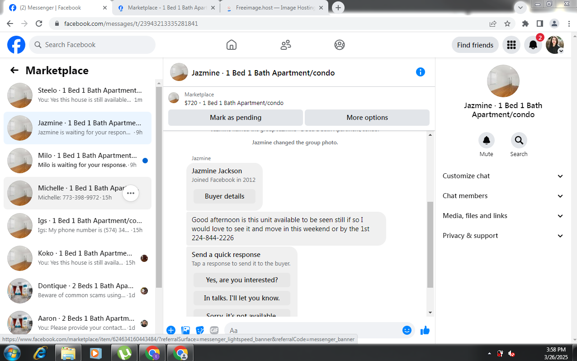
Task: Show hidden system tray icons arrow
Action: [x=489, y=353]
